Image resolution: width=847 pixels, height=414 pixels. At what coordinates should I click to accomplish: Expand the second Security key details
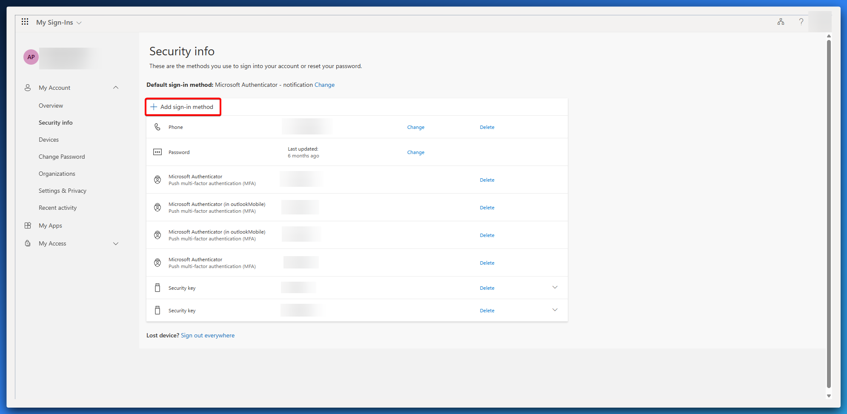coord(555,310)
